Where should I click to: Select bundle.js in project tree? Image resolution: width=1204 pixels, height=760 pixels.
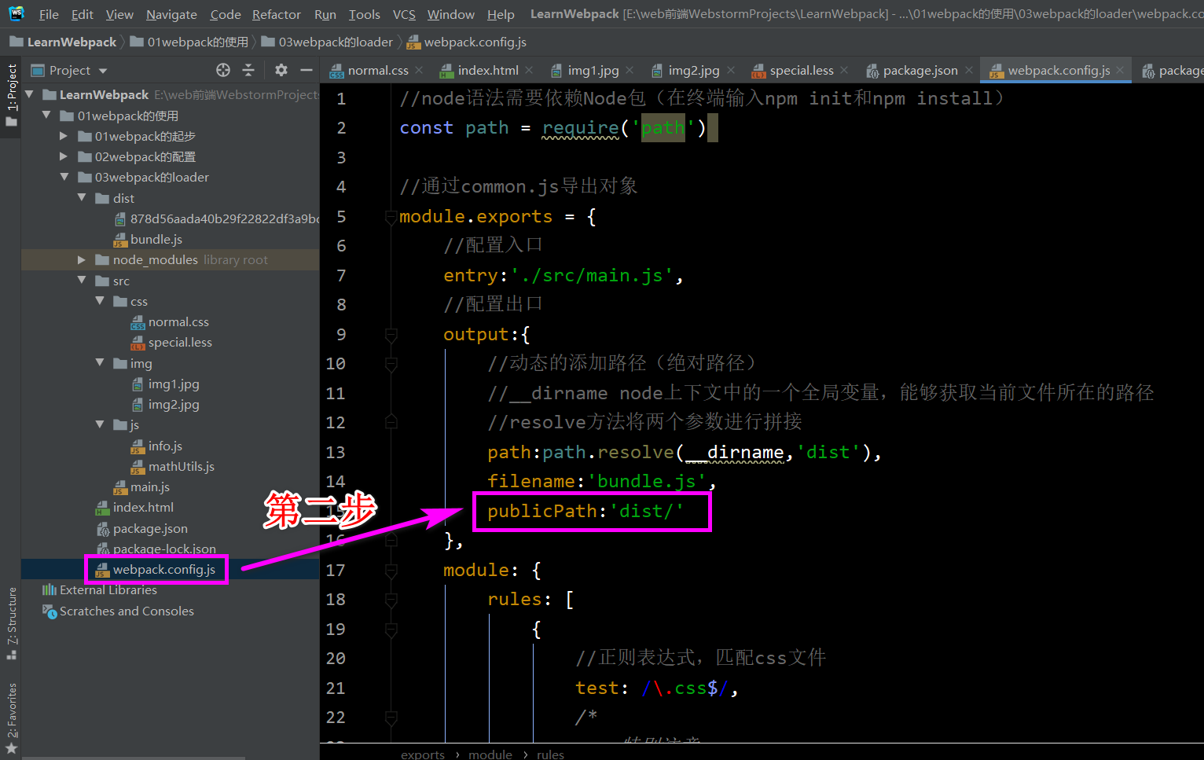click(156, 239)
